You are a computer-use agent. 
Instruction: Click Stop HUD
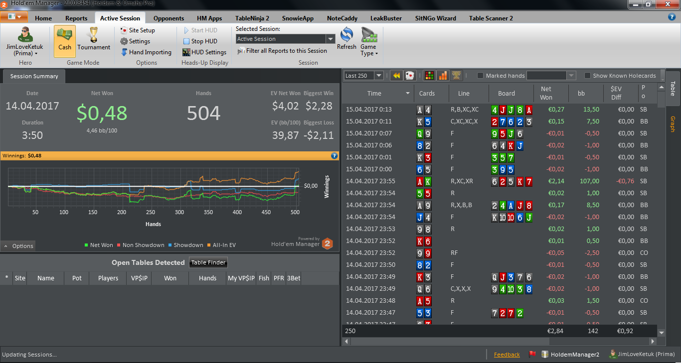[x=200, y=41]
